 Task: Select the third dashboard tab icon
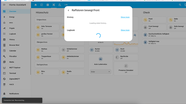coord(48,5)
